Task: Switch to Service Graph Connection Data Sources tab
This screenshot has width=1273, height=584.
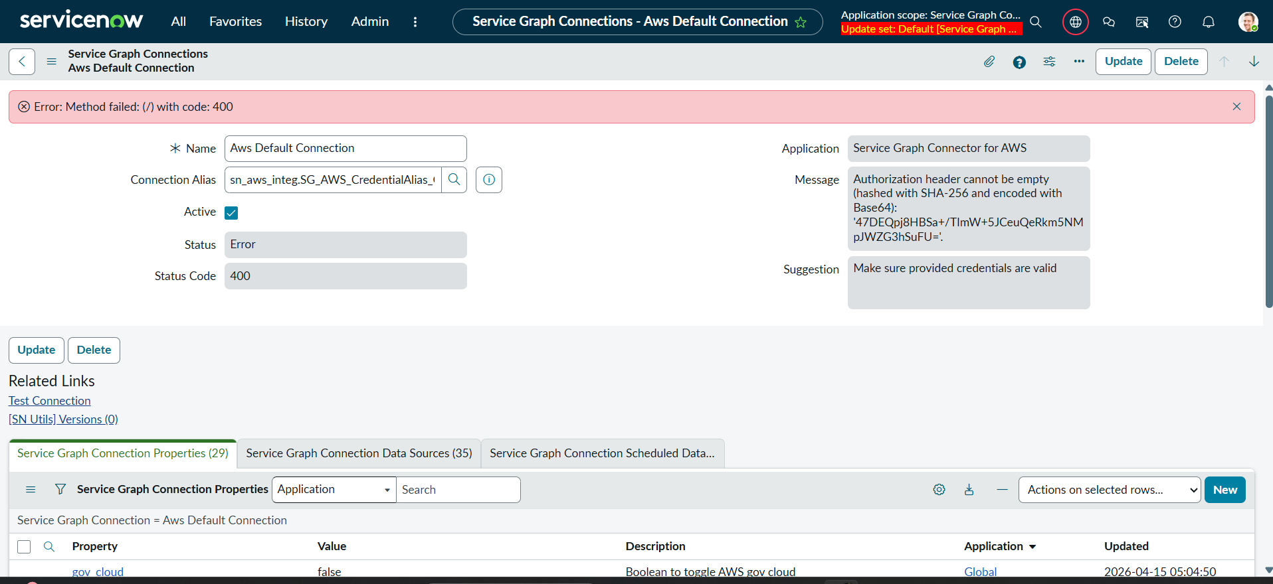Action: click(x=359, y=453)
